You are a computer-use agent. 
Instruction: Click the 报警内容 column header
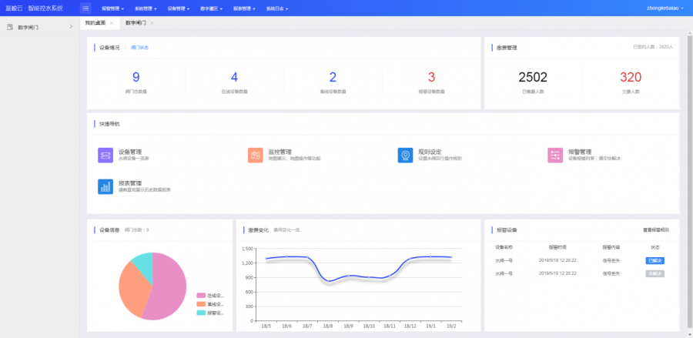[x=611, y=247]
